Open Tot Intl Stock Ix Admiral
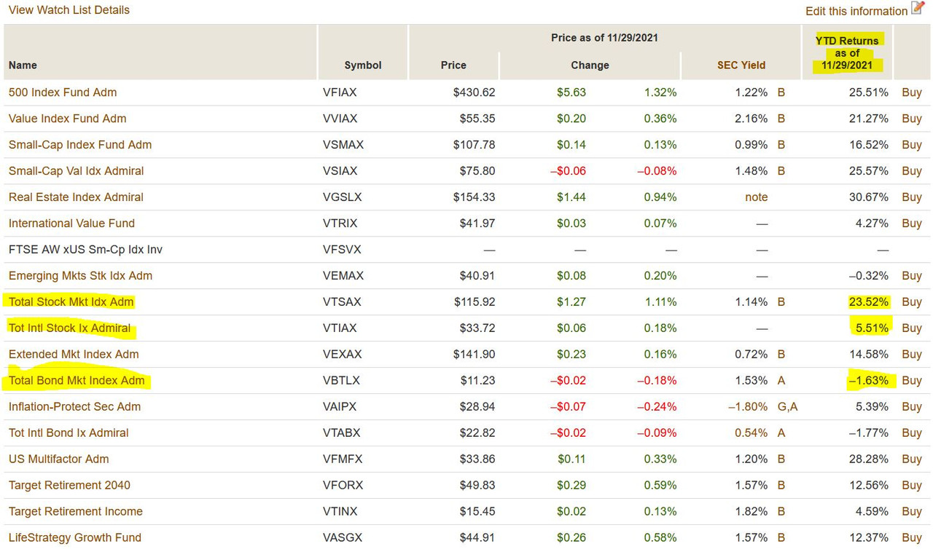 [70, 328]
